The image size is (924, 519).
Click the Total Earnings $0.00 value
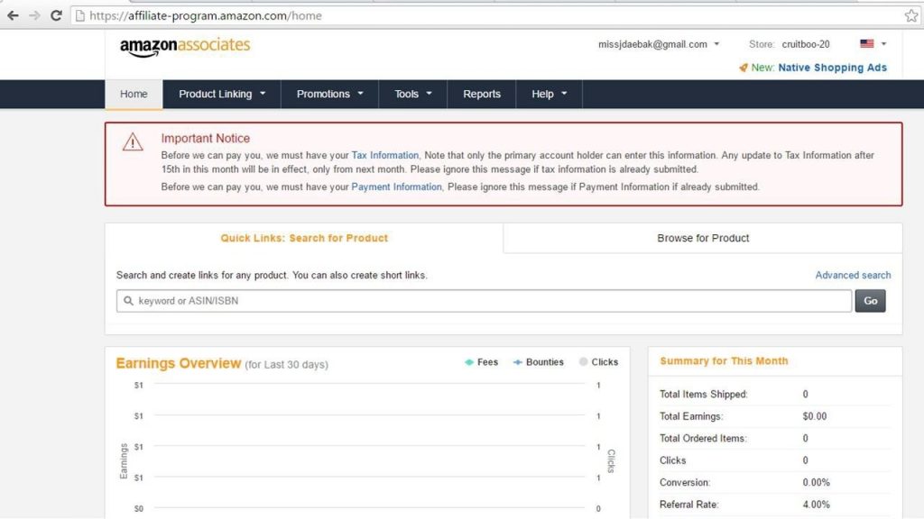pos(815,416)
